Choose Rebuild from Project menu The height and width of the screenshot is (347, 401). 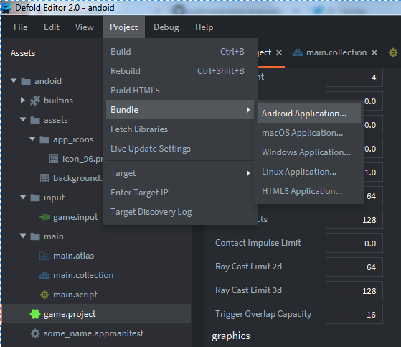pos(180,71)
